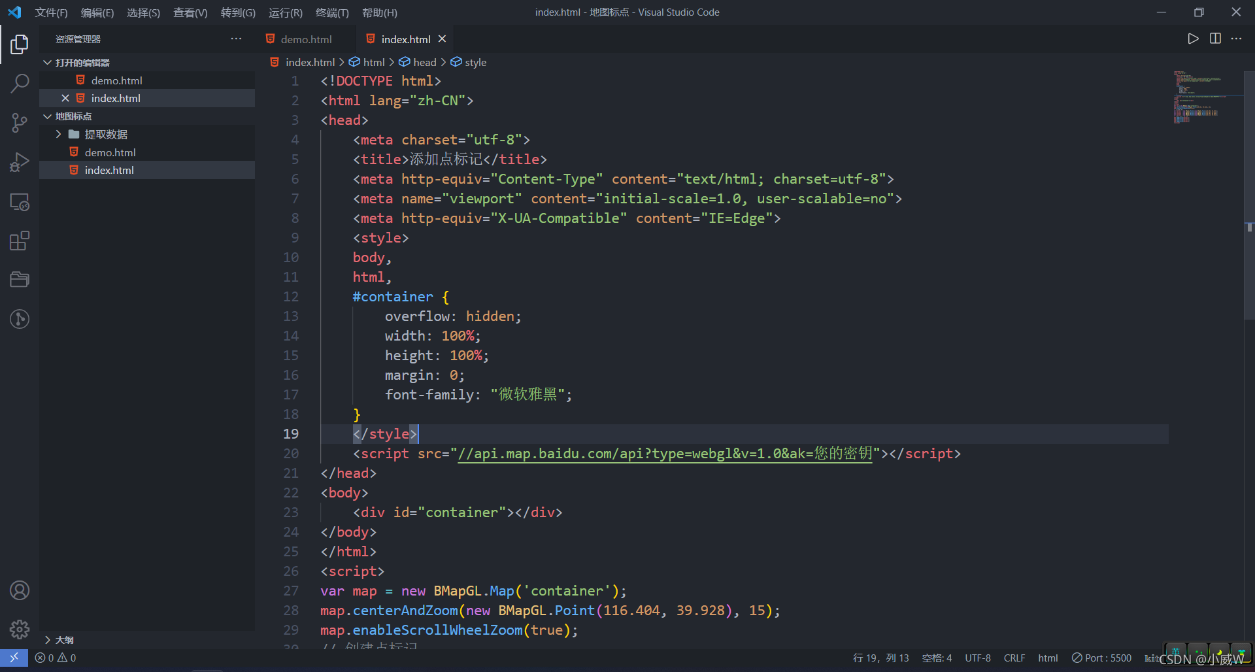
Task: Close index.html in open editors list
Action: point(65,98)
